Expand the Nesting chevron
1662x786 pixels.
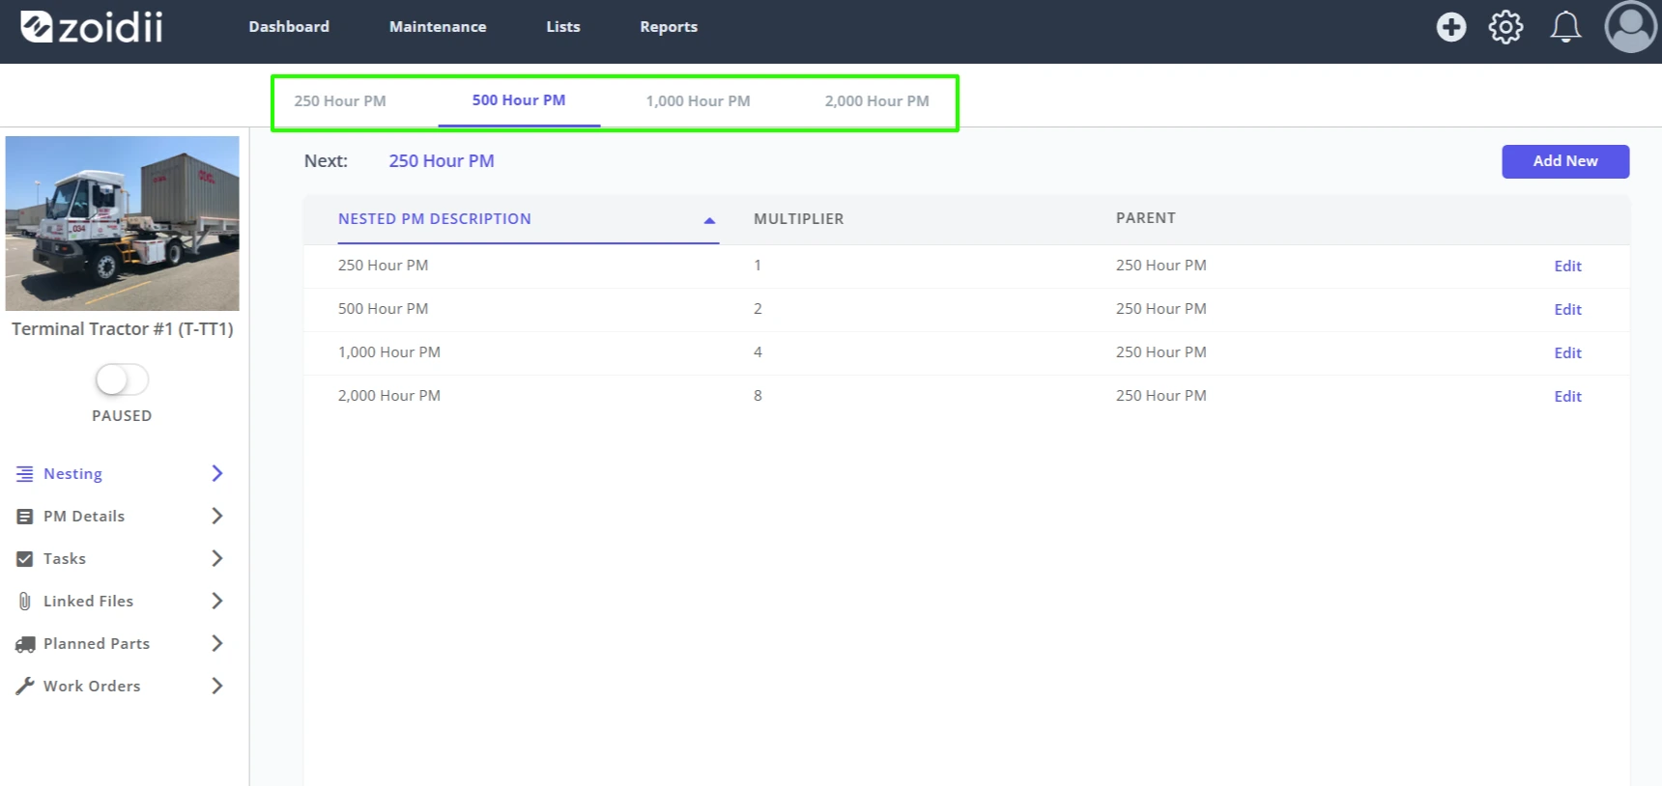pos(217,473)
